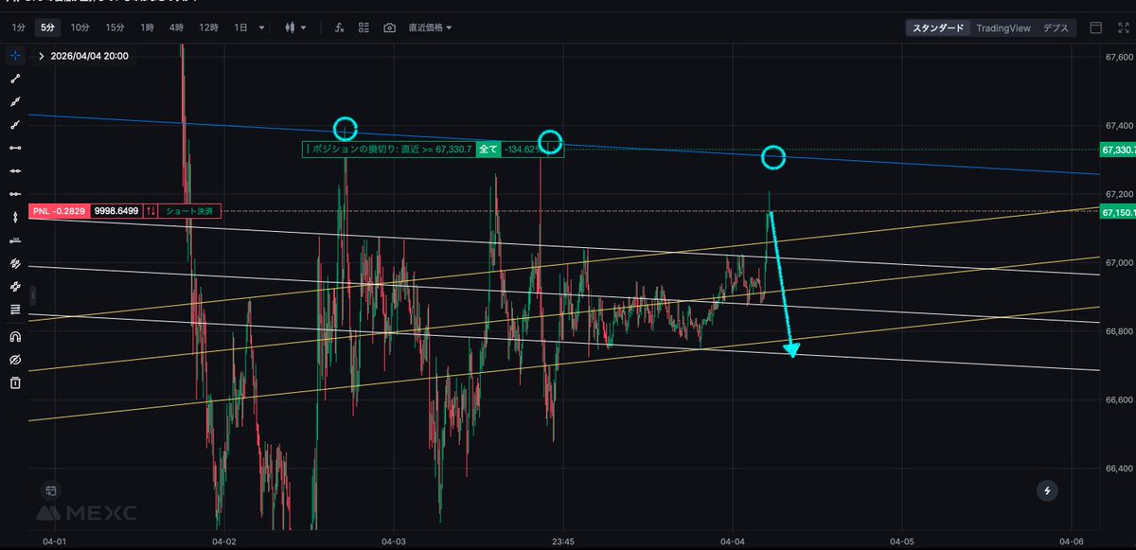The height and width of the screenshot is (550, 1136).
Task: Switch to 10分 timeframe
Action: 80,27
